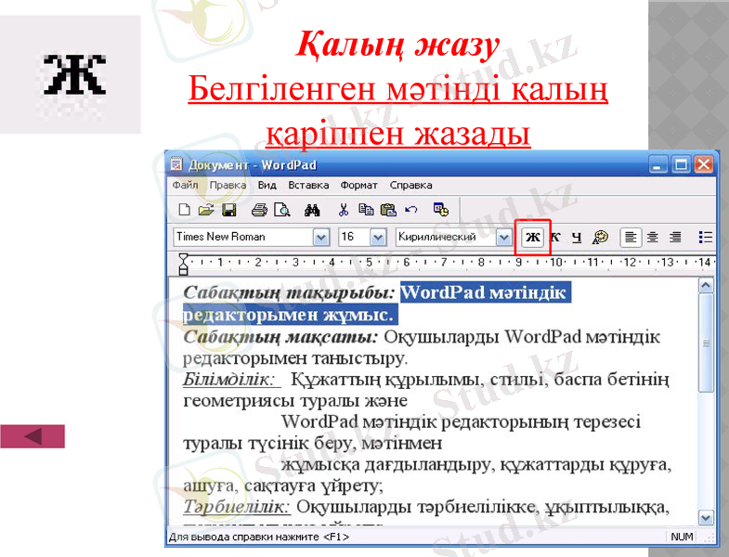The width and height of the screenshot is (729, 557).
Task: Open print preview with magnifier page icon
Action: tap(281, 210)
